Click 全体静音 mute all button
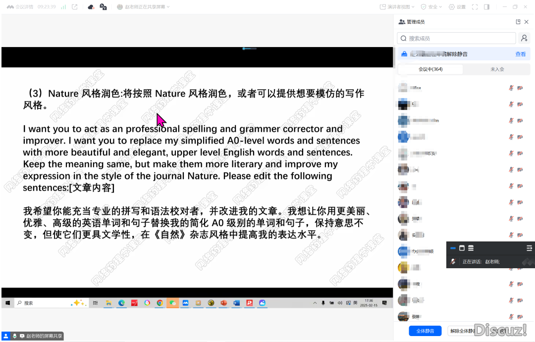The height and width of the screenshot is (342, 535). [425, 331]
